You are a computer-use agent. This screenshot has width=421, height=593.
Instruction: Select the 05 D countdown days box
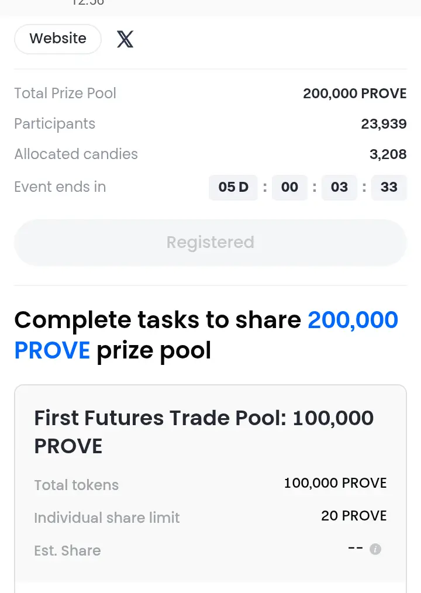click(233, 187)
